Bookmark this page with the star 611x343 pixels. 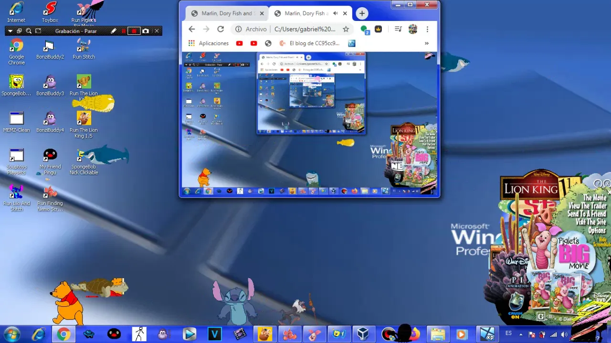(x=346, y=29)
